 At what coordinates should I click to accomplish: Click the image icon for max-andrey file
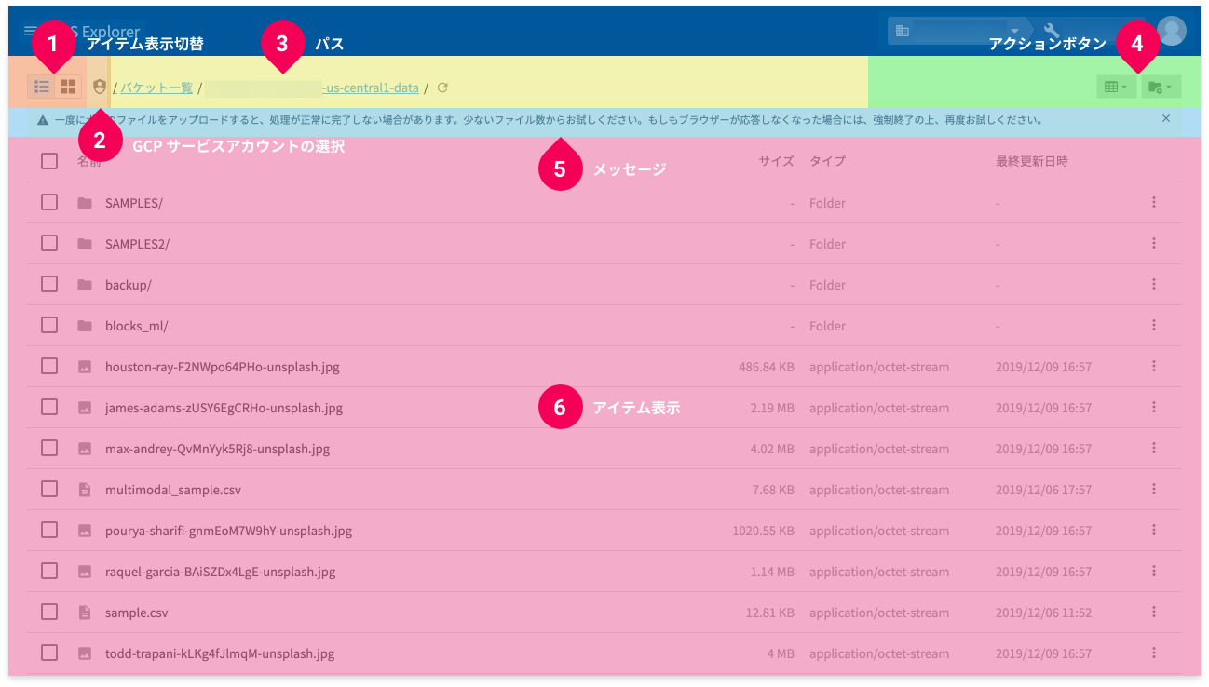pos(85,449)
